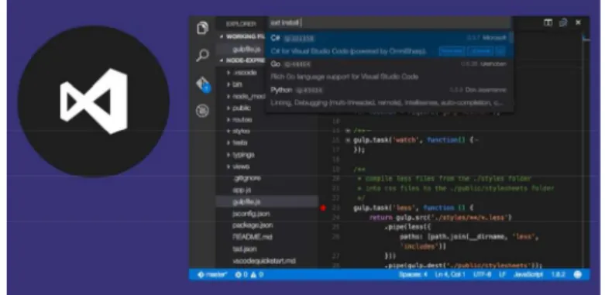Click line number 17 in the gutter

pos(335,149)
